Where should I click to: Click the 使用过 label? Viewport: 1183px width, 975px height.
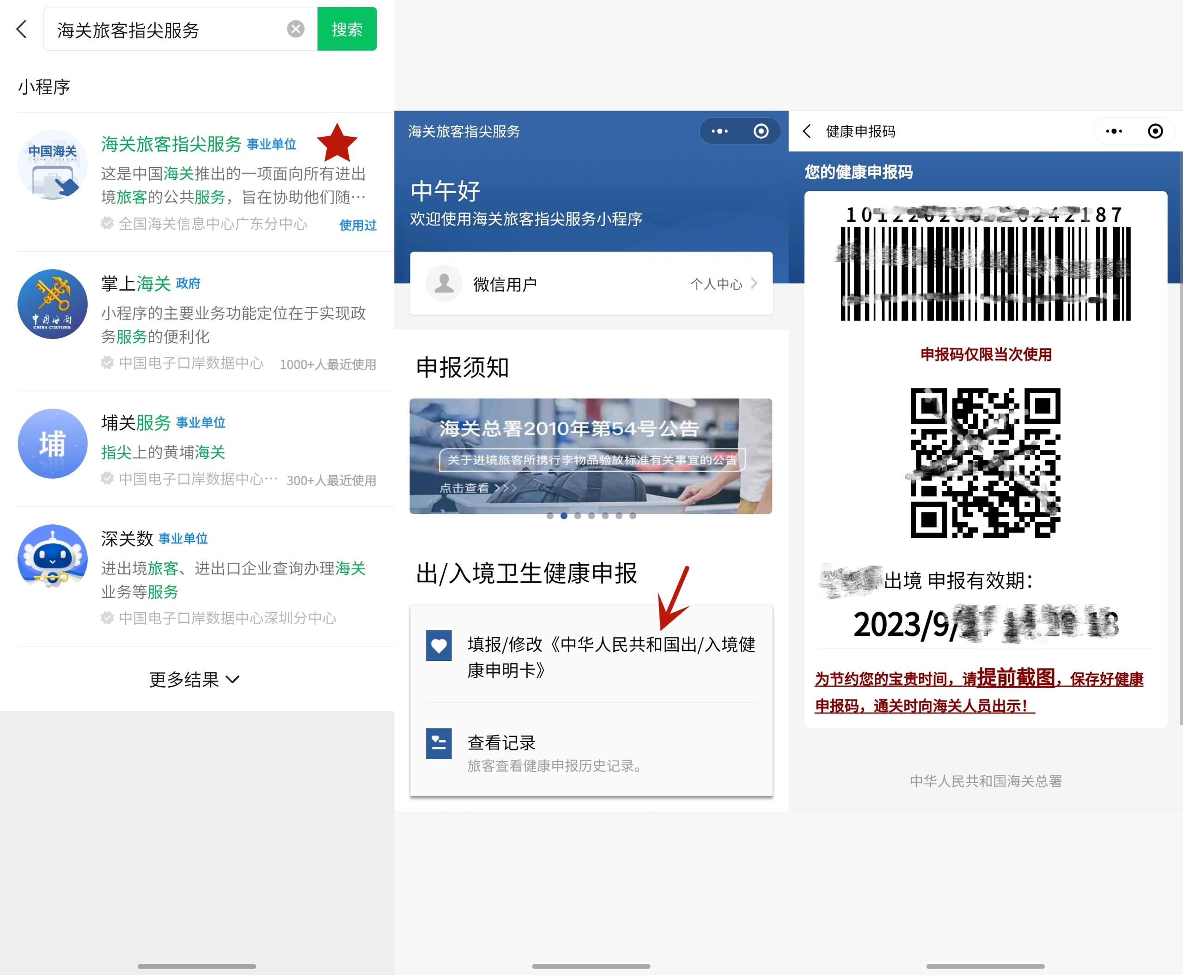click(x=358, y=225)
